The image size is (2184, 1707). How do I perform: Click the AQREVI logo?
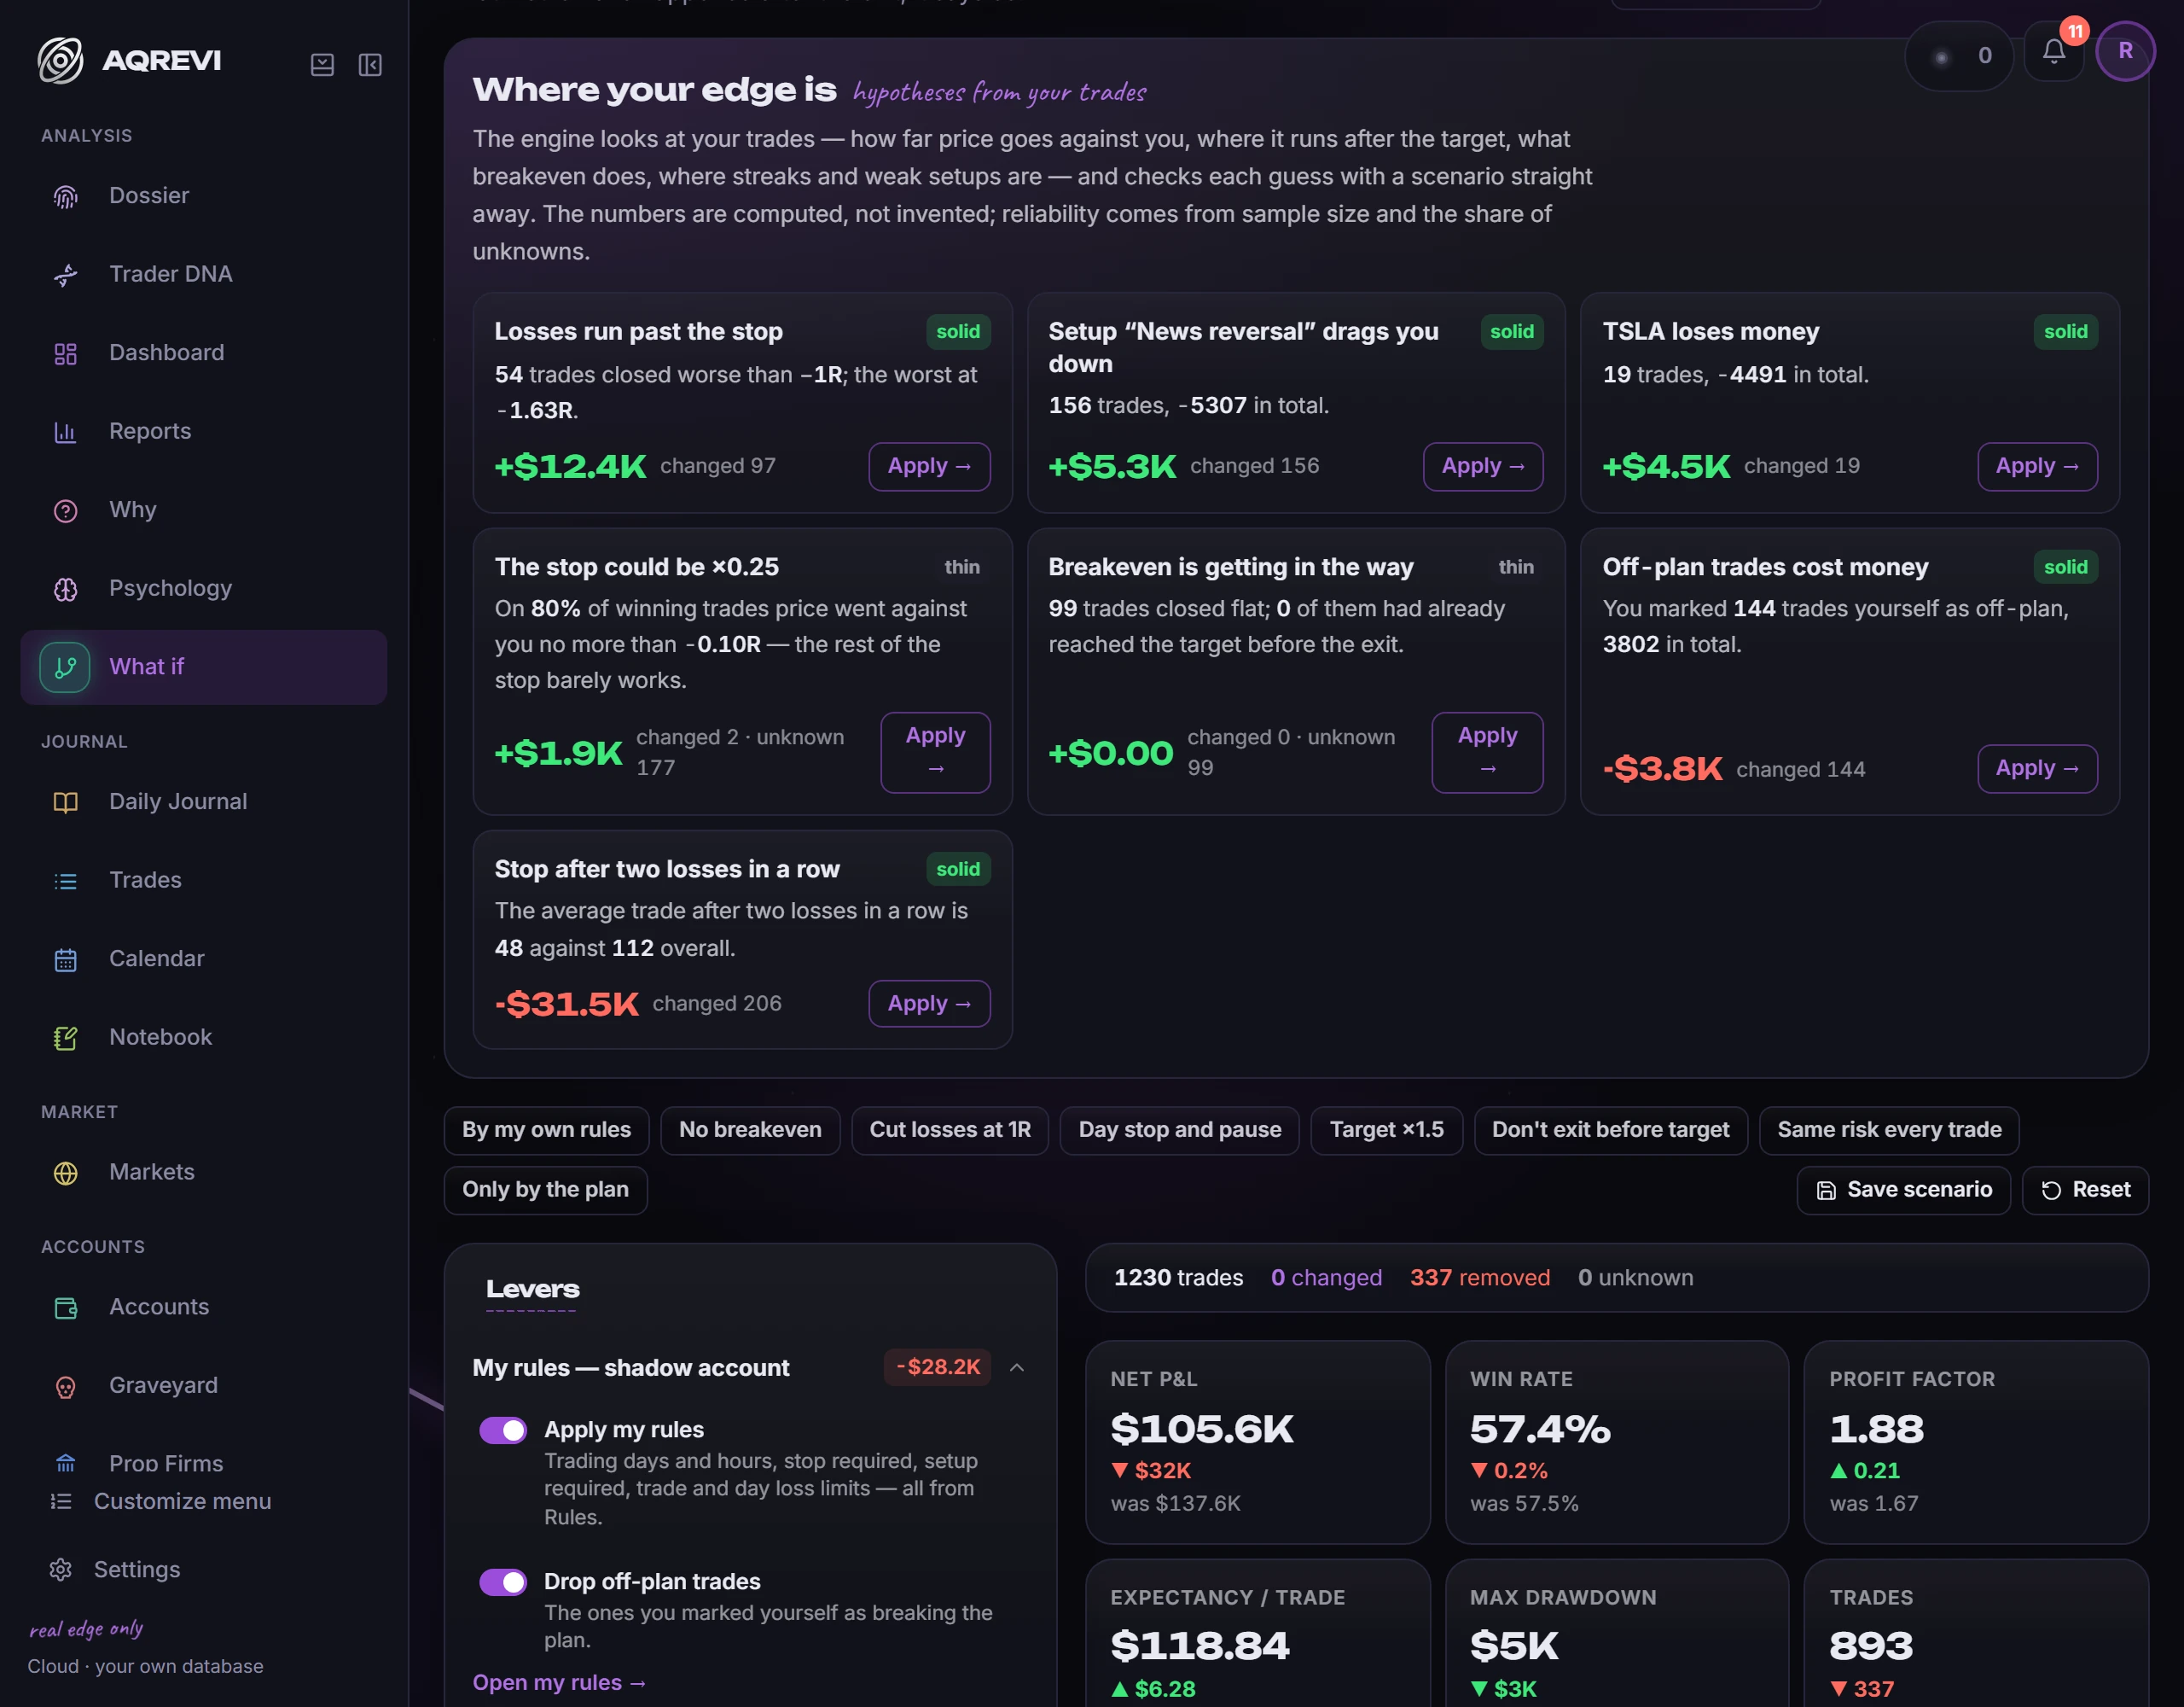tap(130, 61)
